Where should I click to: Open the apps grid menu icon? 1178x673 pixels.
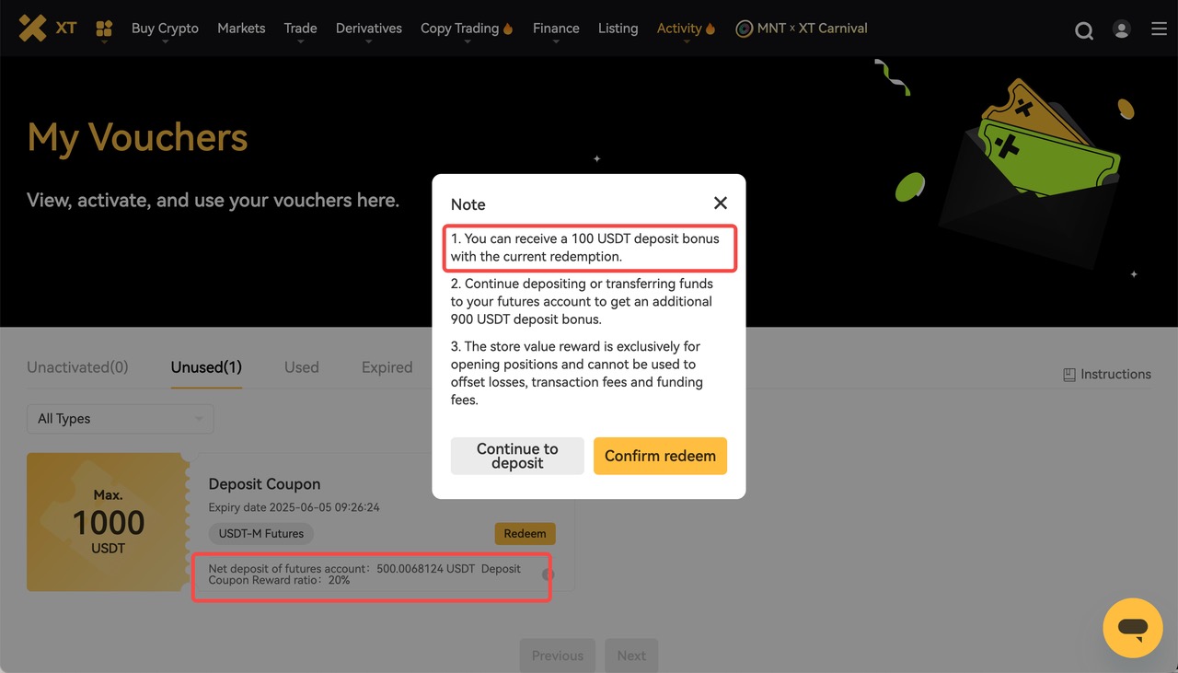point(104,29)
